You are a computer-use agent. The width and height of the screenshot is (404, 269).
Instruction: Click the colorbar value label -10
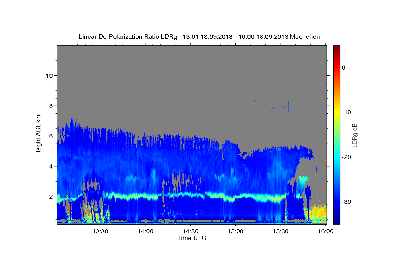[346, 112]
